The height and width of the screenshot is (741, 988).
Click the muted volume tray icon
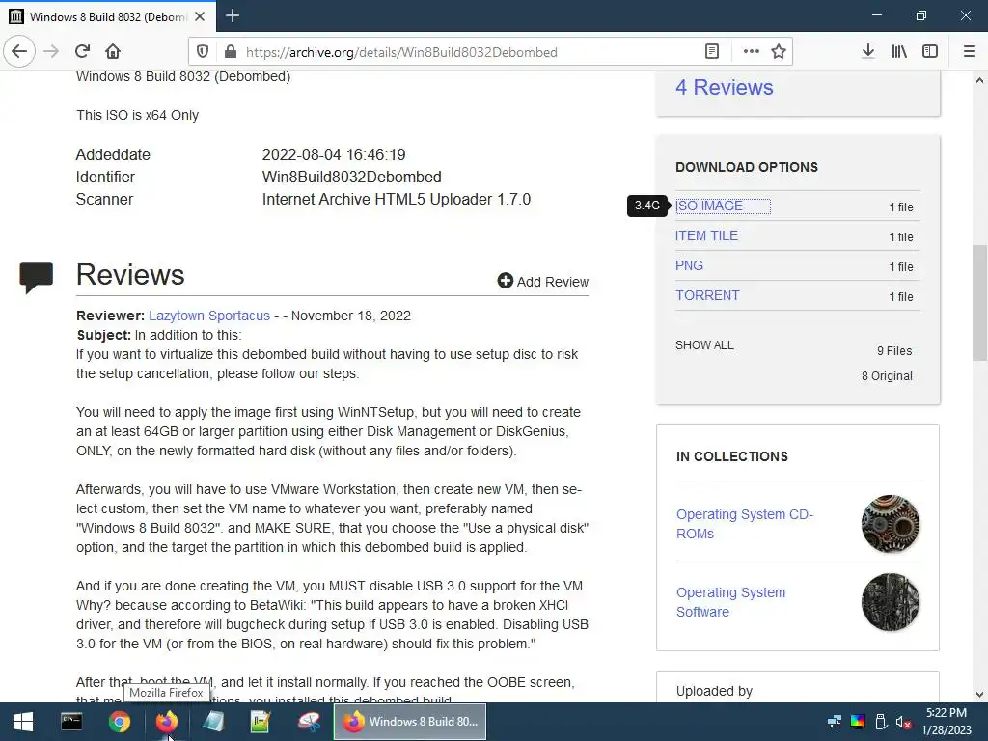point(903,722)
